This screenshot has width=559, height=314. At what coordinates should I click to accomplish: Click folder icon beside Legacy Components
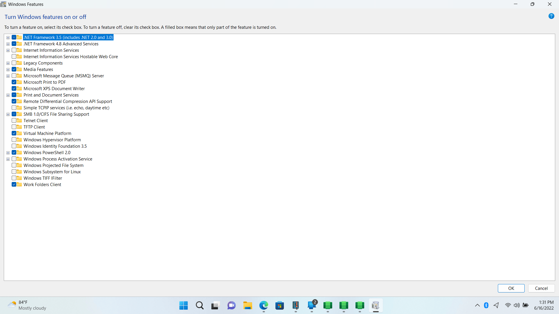[x=19, y=63]
